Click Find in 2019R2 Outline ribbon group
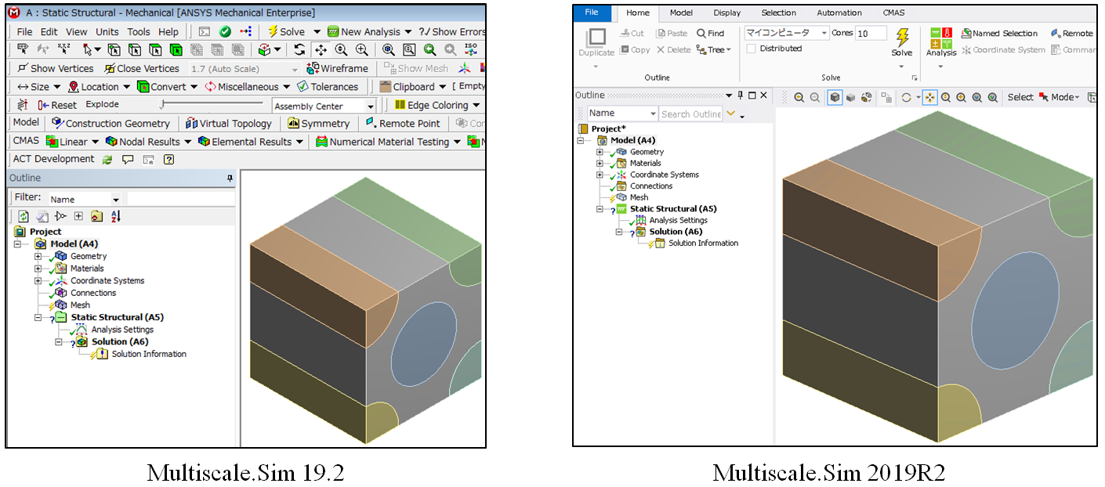Image resolution: width=1105 pixels, height=487 pixels. [x=710, y=33]
